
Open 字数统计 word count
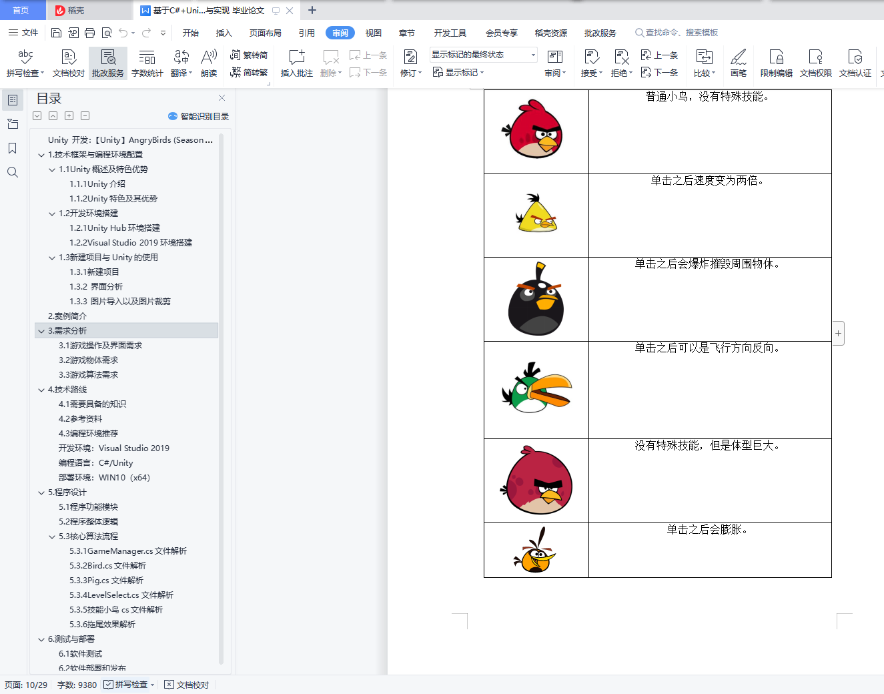pyautogui.click(x=147, y=63)
